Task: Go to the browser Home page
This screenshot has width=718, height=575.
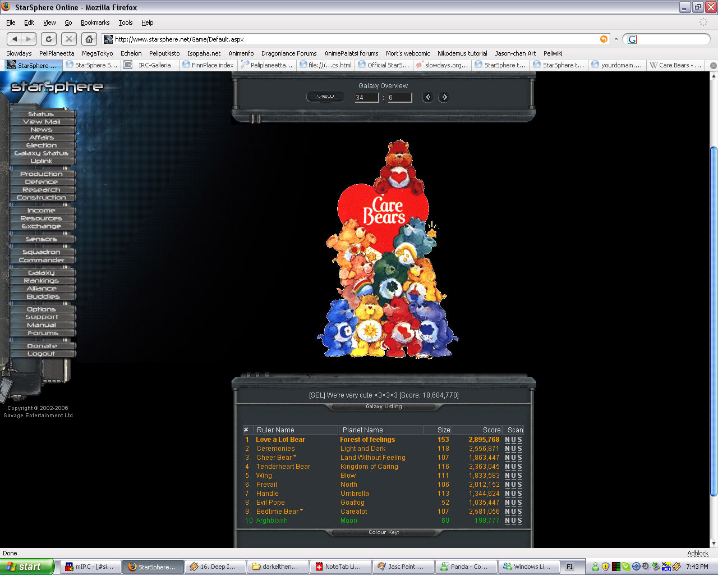Action: coord(89,39)
